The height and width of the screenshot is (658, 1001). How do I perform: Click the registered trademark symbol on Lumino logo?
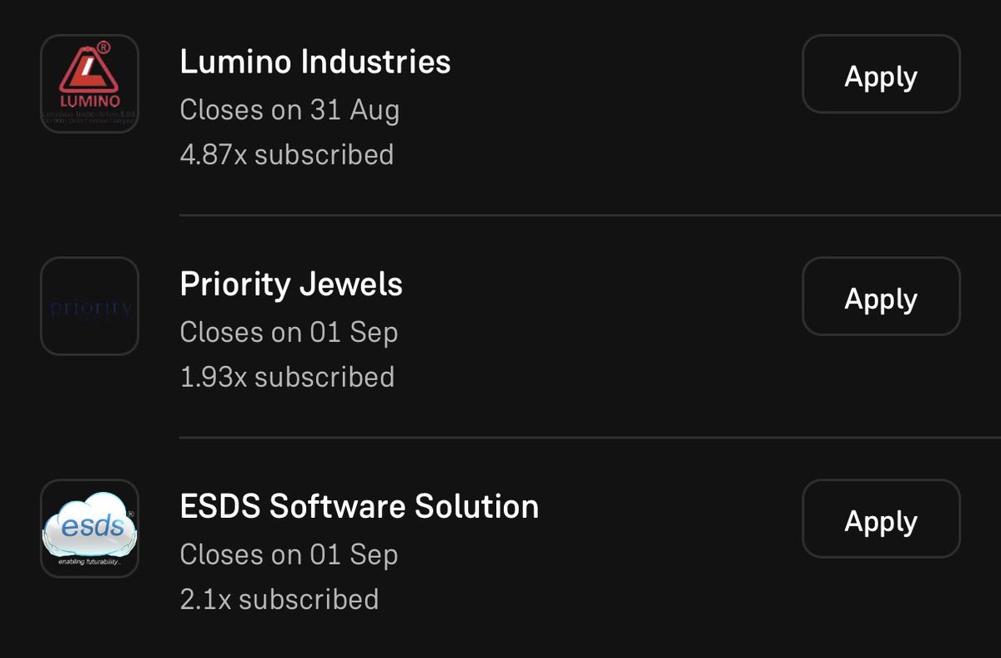click(104, 48)
